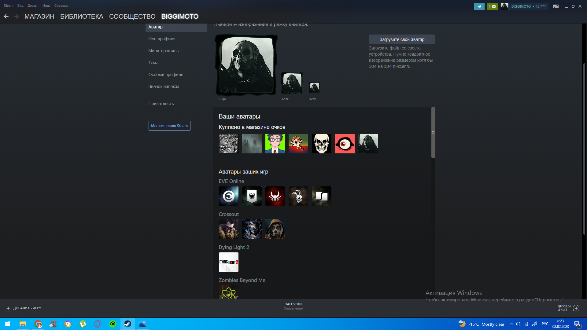Select the white skull avatar
This screenshot has width=587, height=330.
pos(322,144)
